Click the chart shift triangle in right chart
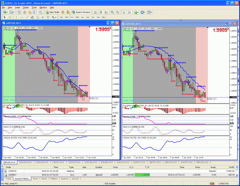Image resolution: width=240 pixels, height=186 pixels. click(207, 28)
